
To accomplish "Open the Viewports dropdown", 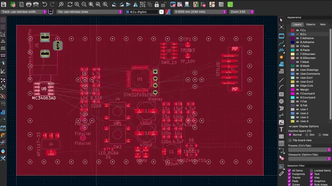I will pyautogui.click(x=309, y=159).
